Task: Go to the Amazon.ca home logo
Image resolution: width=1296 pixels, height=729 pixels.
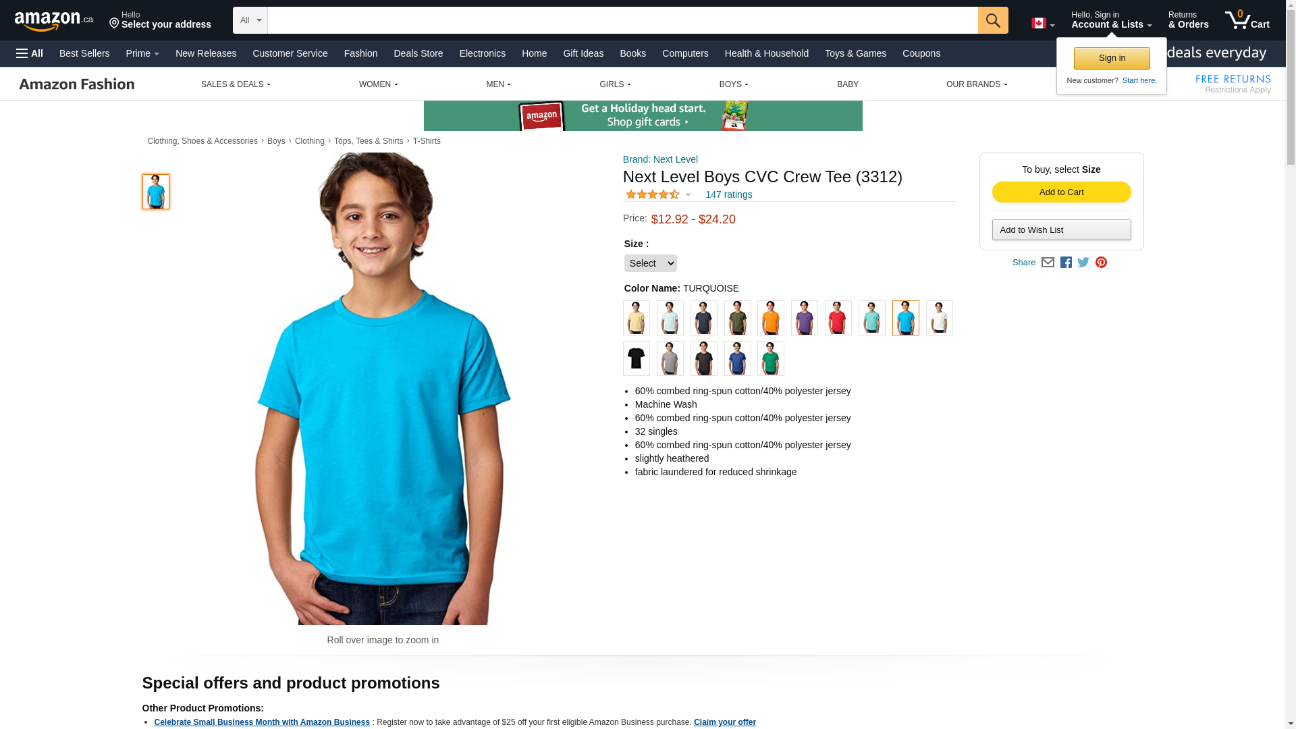Action: pos(54,20)
